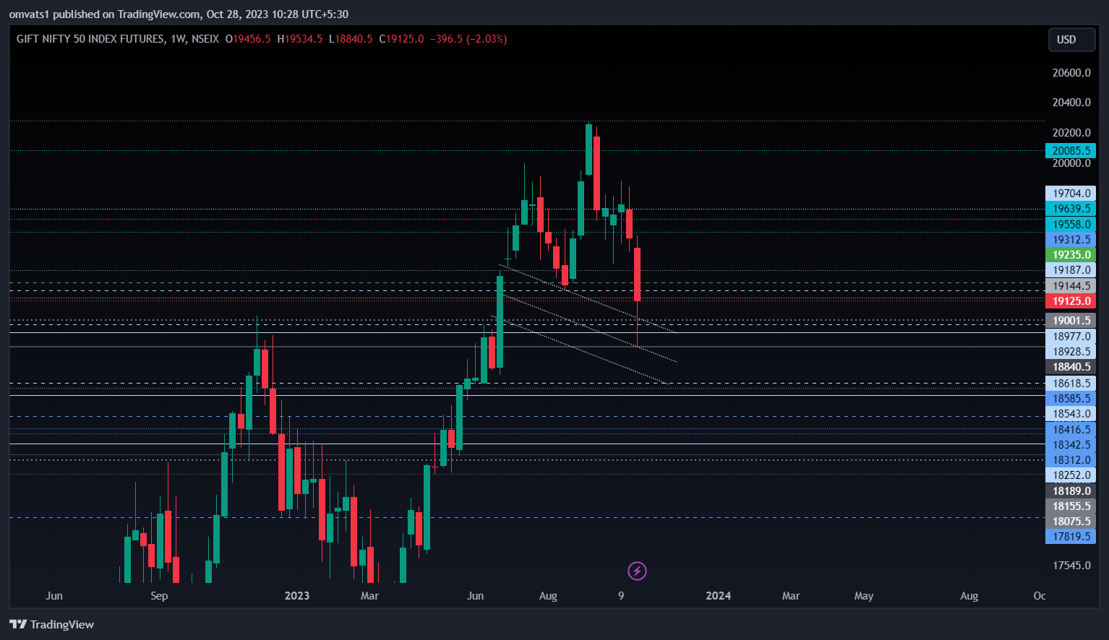Screen dimensions: 1109x640
Task: Click the open value O19456.5
Action: click(x=248, y=39)
